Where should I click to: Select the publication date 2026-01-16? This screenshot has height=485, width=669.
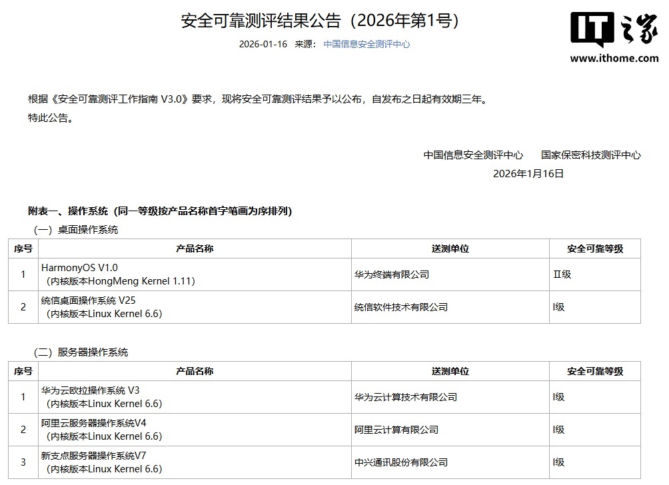(x=263, y=44)
